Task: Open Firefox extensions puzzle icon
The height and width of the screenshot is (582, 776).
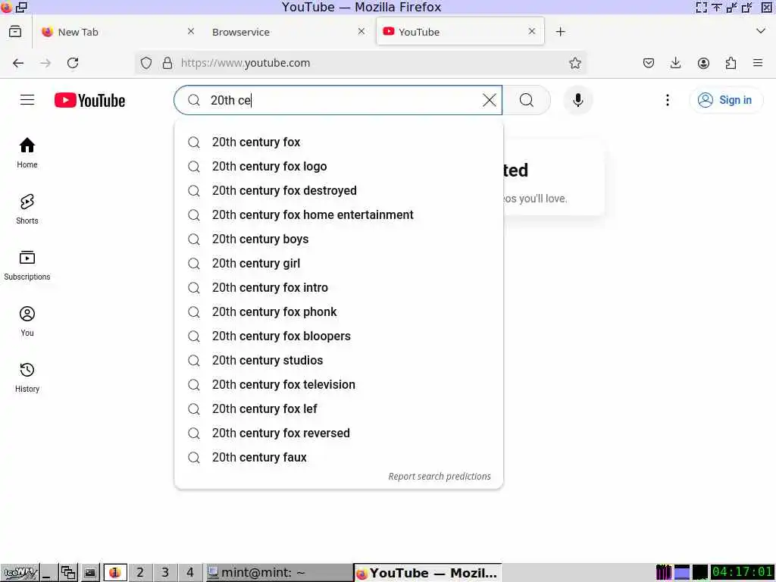Action: click(x=731, y=63)
